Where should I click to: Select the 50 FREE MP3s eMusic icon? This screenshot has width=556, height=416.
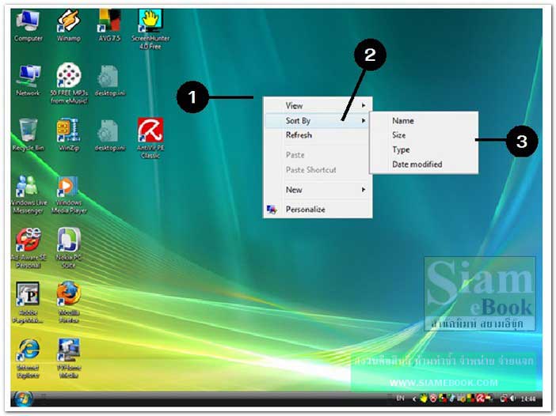tap(69, 84)
